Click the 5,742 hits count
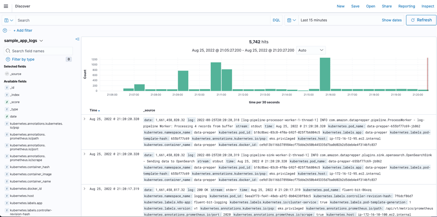The image size is (437, 217). click(x=259, y=42)
